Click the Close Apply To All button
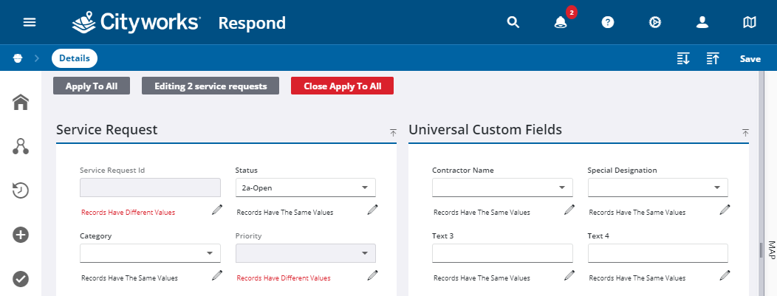Image resolution: width=777 pixels, height=296 pixels. pyautogui.click(x=342, y=86)
